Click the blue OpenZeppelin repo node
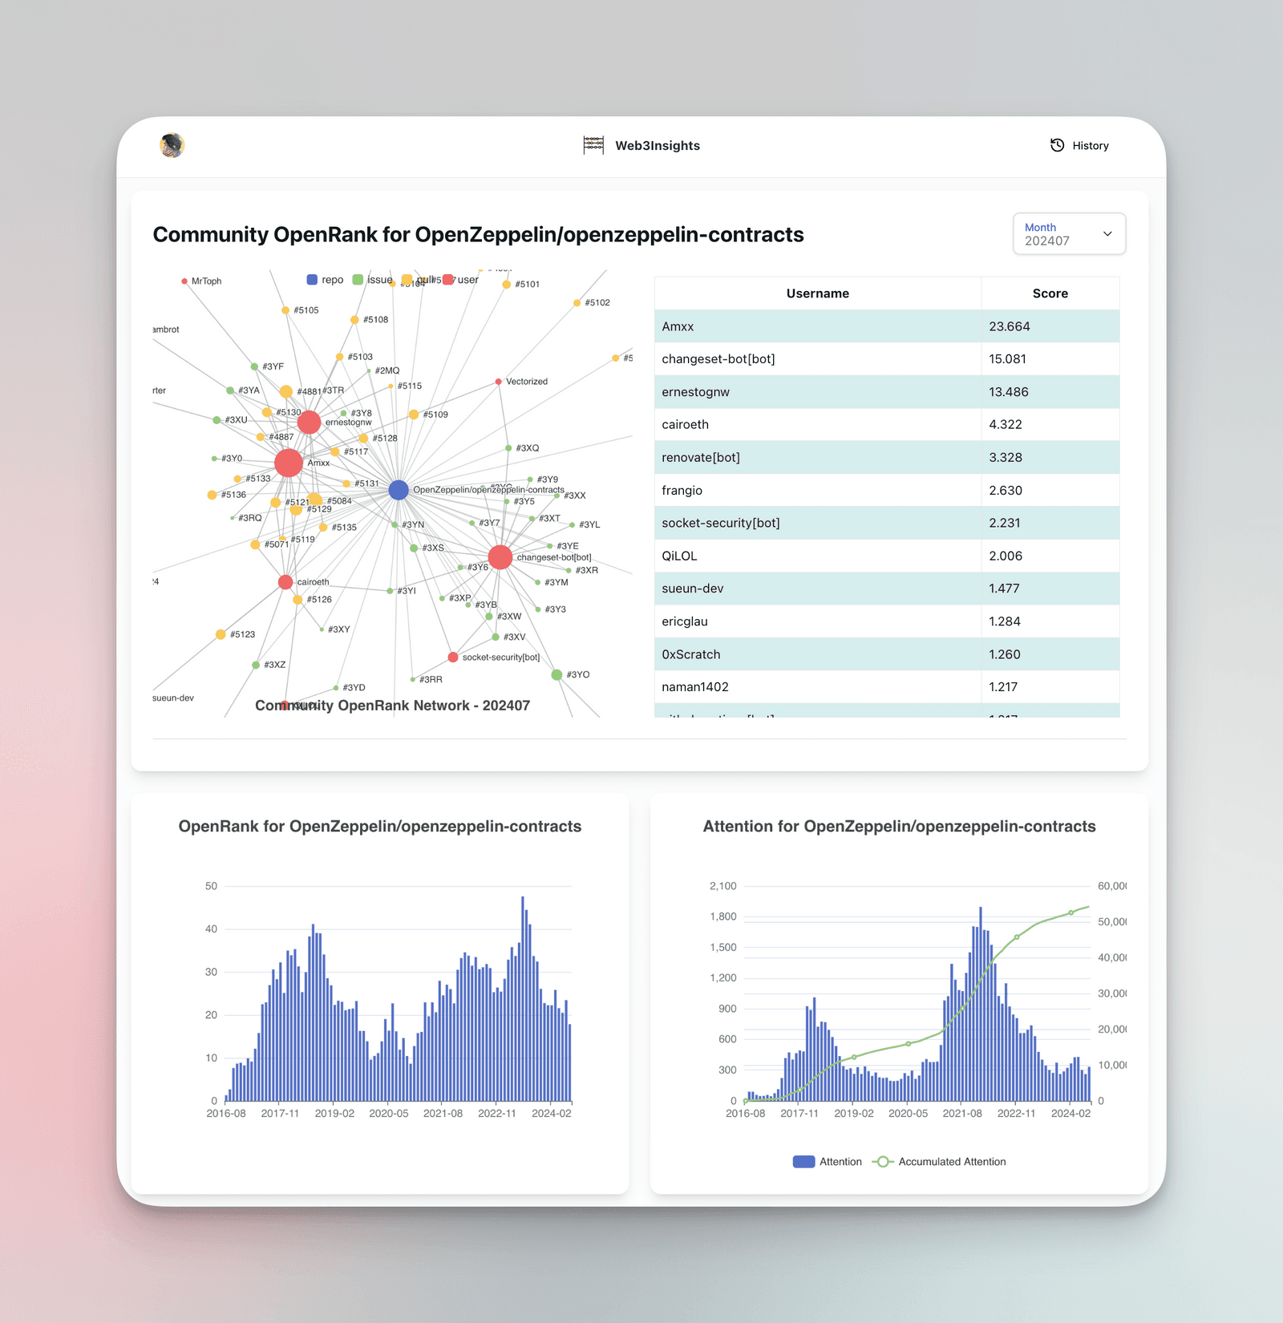The height and width of the screenshot is (1323, 1283). pyautogui.click(x=399, y=490)
